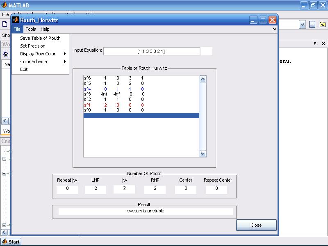328x246 pixels.
Task: Choose Set Precision menu entry
Action: click(40, 46)
